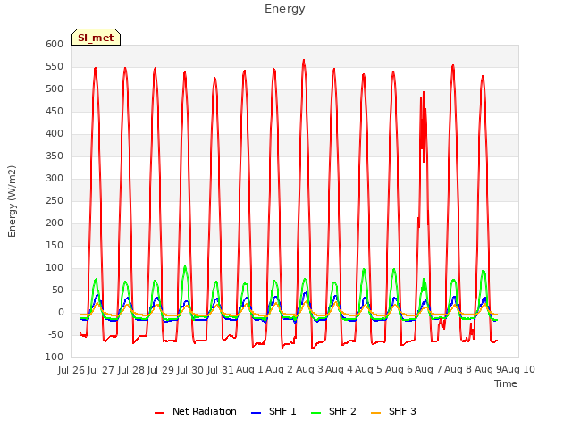Click the Jul 28 x-axis date label
Screen dimensions: 572x429
click(131, 370)
